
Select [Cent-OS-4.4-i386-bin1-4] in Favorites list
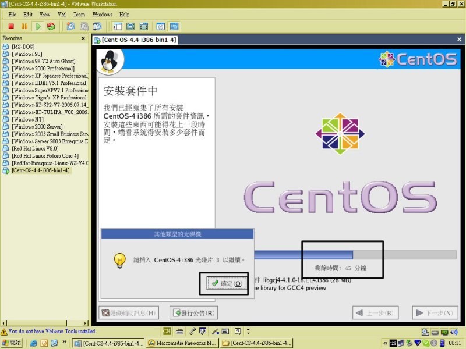click(41, 170)
